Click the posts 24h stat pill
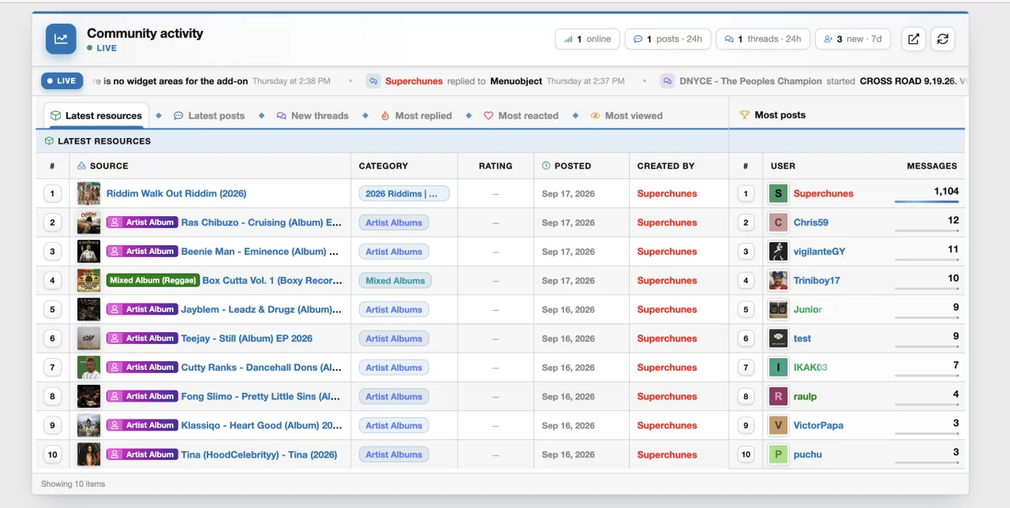Image resolution: width=1010 pixels, height=508 pixels. (x=668, y=39)
